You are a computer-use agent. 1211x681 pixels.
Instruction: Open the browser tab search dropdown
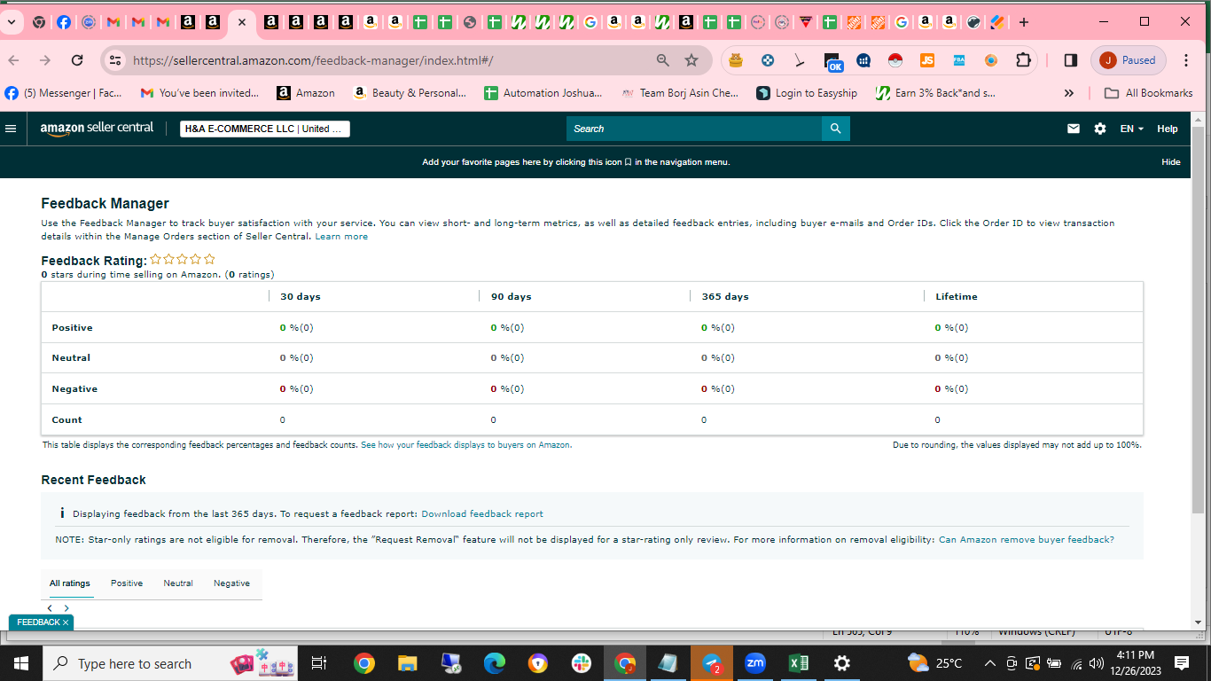pyautogui.click(x=12, y=22)
